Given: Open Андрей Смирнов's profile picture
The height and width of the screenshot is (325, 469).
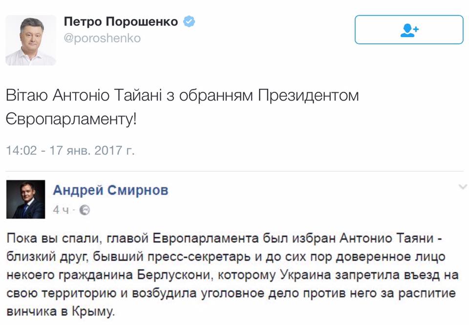Looking at the screenshot, I should coord(25,199).
